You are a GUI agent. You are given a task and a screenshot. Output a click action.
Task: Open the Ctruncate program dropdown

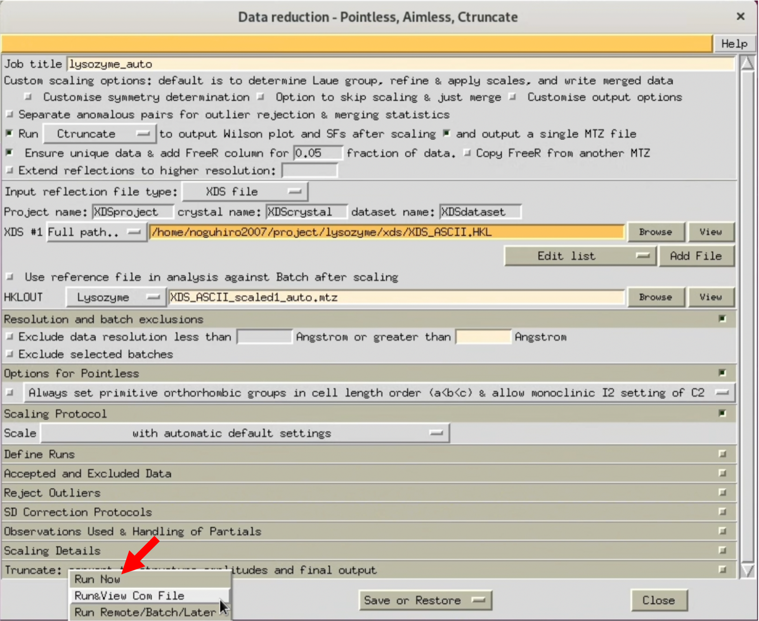[99, 134]
